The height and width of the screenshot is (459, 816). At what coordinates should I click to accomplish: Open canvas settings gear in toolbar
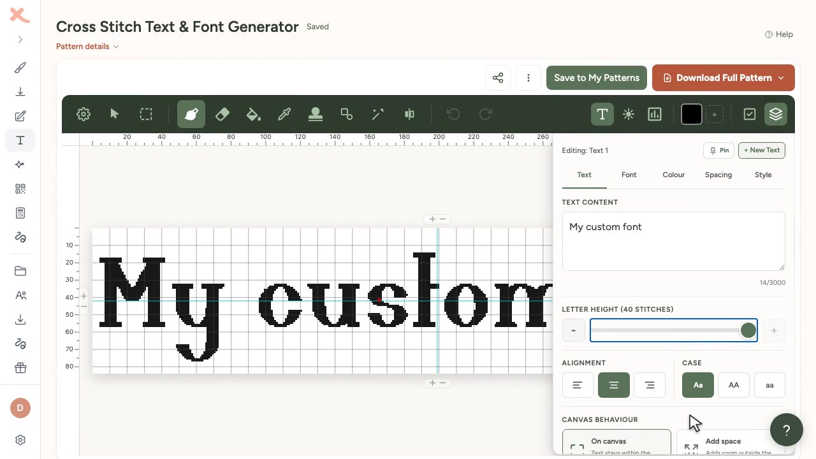coord(84,114)
